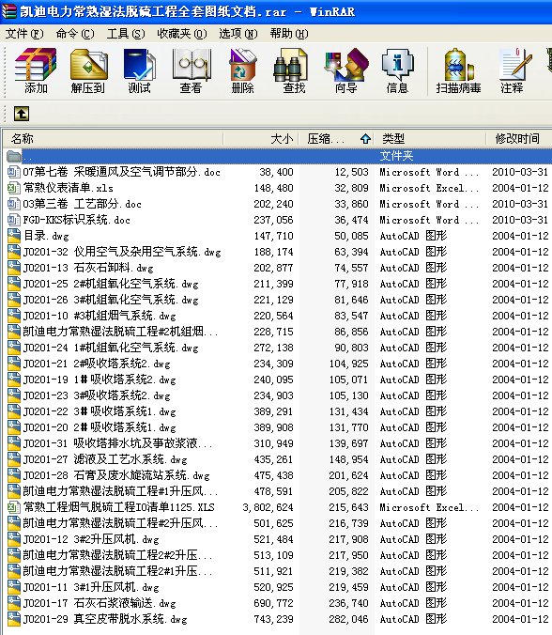Sort by 类型 column header
The height and width of the screenshot is (635, 552).
pyautogui.click(x=430, y=139)
